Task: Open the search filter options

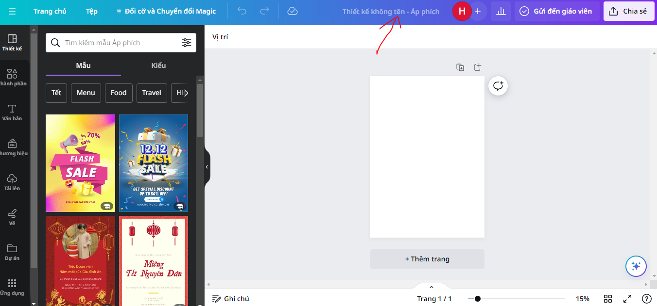Action: click(187, 43)
